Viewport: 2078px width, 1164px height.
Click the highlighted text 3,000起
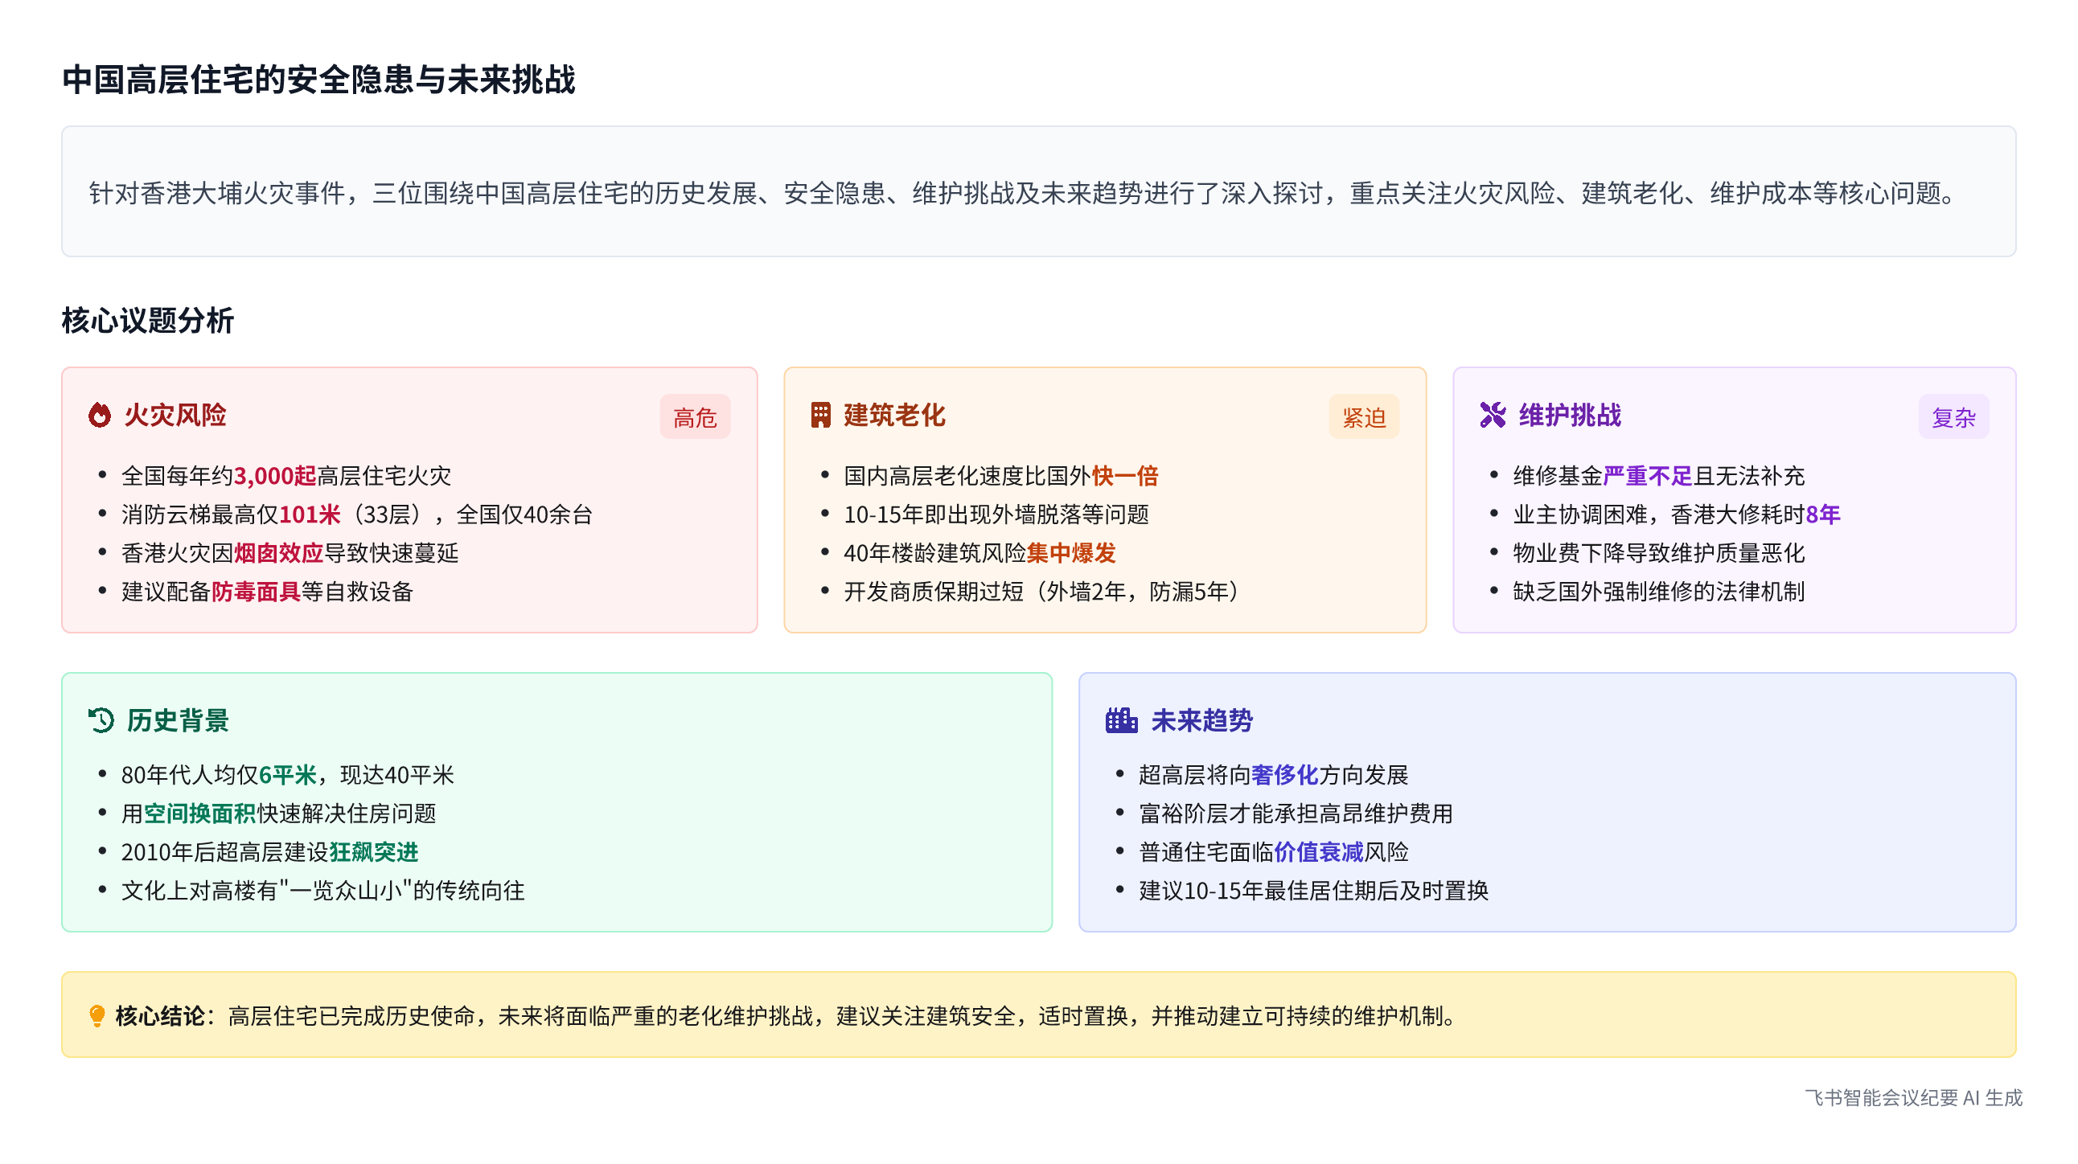tap(275, 476)
